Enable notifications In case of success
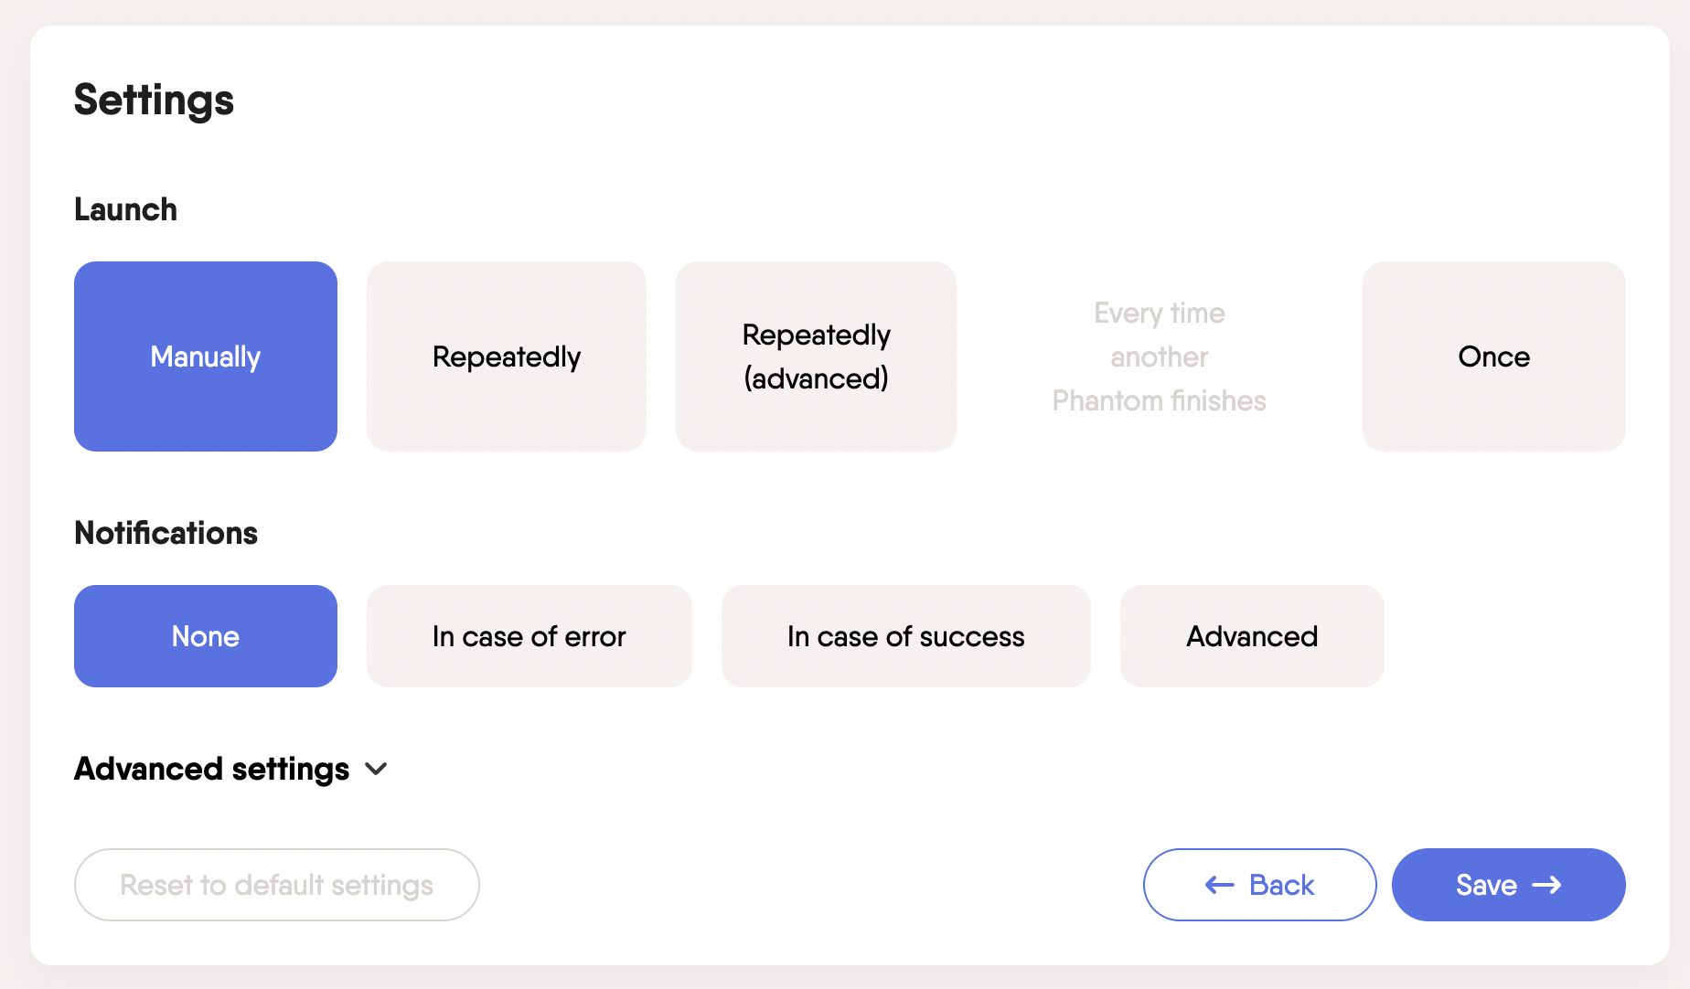This screenshot has width=1690, height=989. point(905,636)
